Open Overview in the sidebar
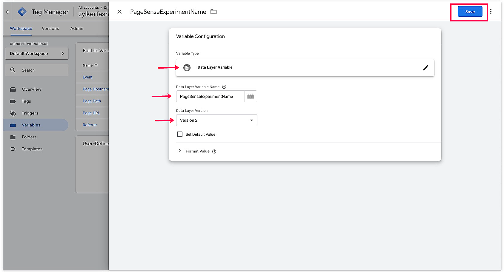This screenshot has height=272, width=504. tap(31, 89)
